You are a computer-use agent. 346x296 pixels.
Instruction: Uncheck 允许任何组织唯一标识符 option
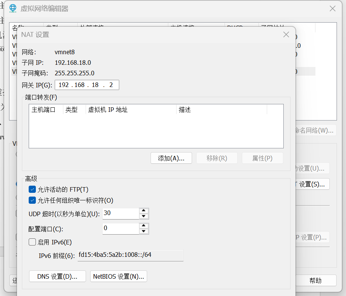click(32, 200)
